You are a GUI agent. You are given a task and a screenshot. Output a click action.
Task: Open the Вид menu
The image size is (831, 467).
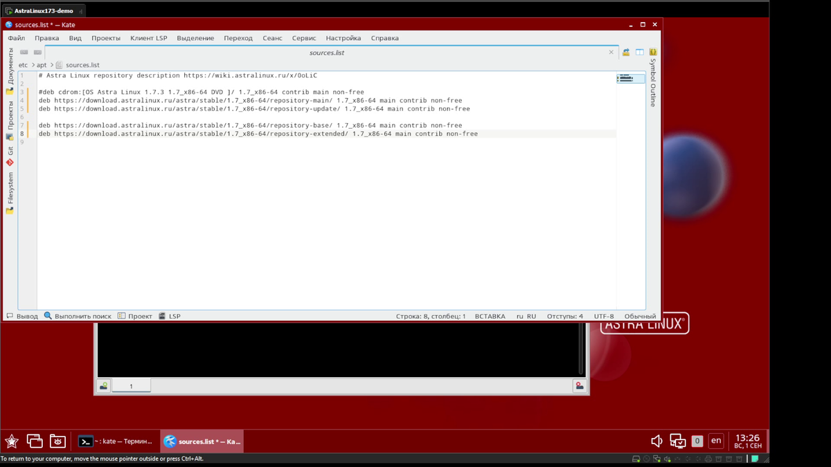pos(75,38)
